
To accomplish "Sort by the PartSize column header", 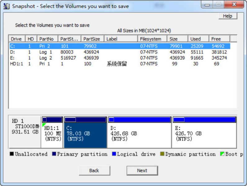I will click(x=92, y=39).
